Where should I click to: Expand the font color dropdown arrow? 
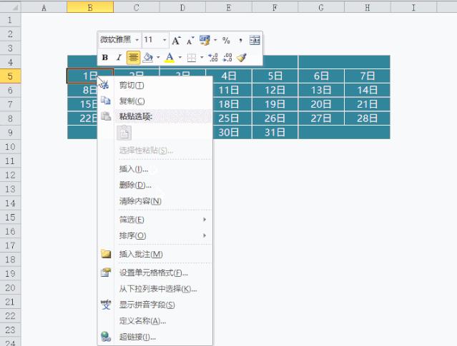click(x=180, y=58)
